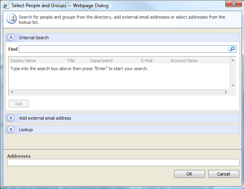
Task: Select the Title column header in results list
Action: pyautogui.click(x=71, y=61)
